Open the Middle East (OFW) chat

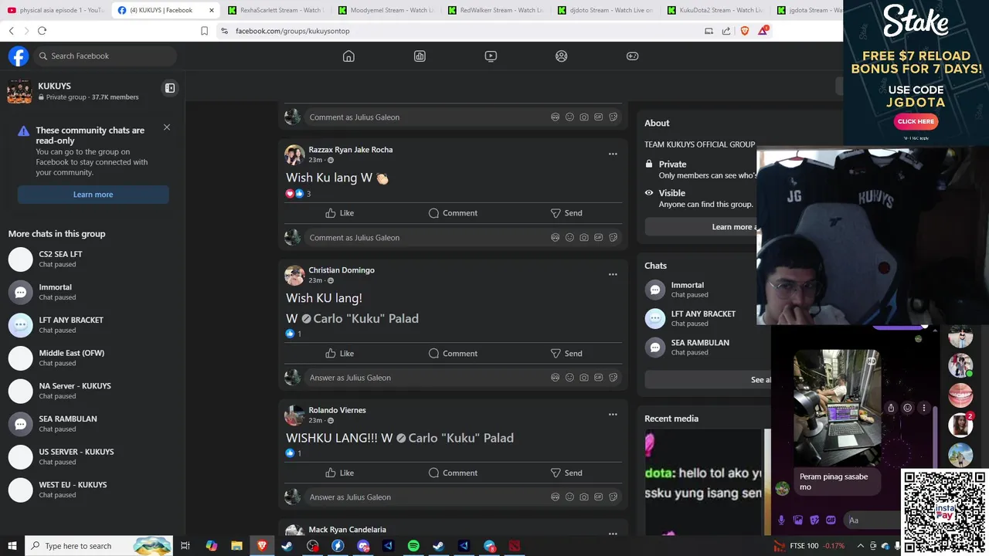[93, 358]
